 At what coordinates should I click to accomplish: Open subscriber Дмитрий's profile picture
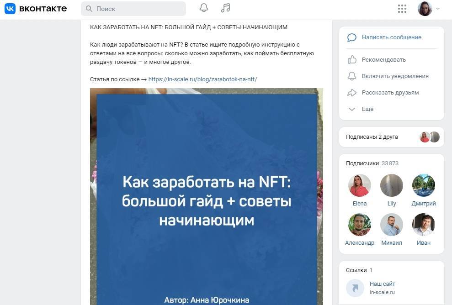coord(423,185)
